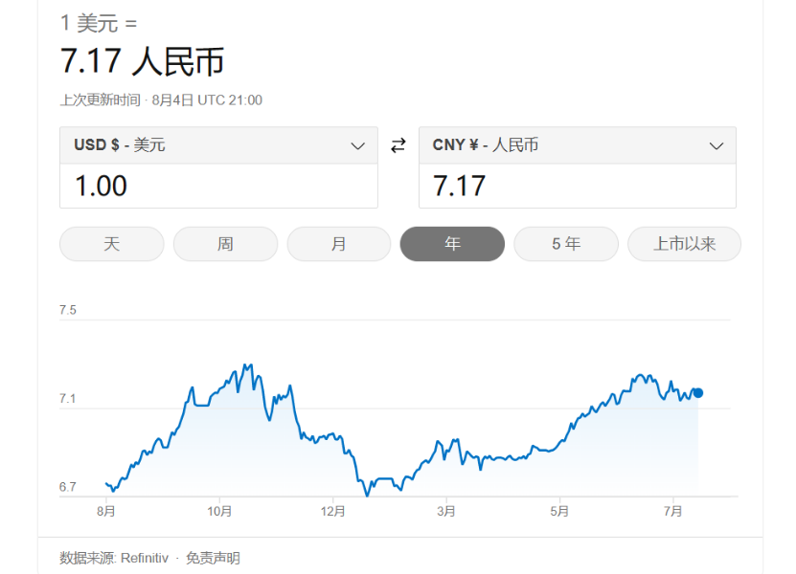Click the 3月 label on the chart axis
Viewport: 796px width, 574px height.
(445, 512)
